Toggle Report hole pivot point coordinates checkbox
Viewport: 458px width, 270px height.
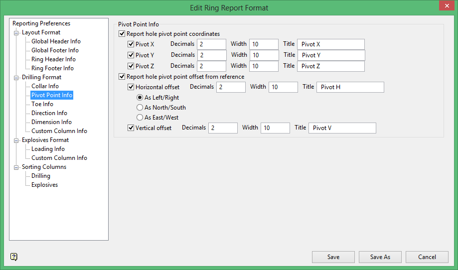tap(122, 34)
